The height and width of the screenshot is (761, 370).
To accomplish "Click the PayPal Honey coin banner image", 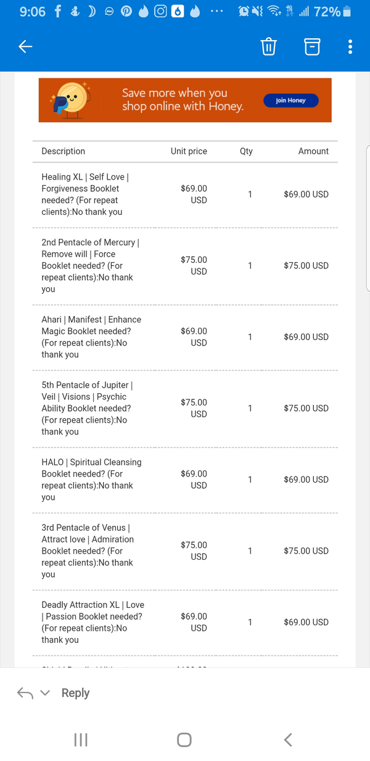I will pos(71,100).
